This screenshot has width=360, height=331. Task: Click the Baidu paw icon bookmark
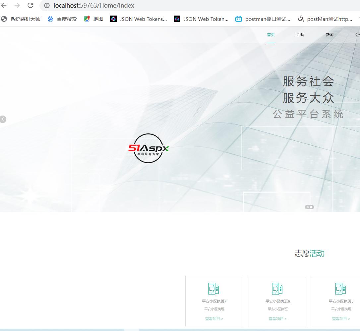tap(50, 19)
